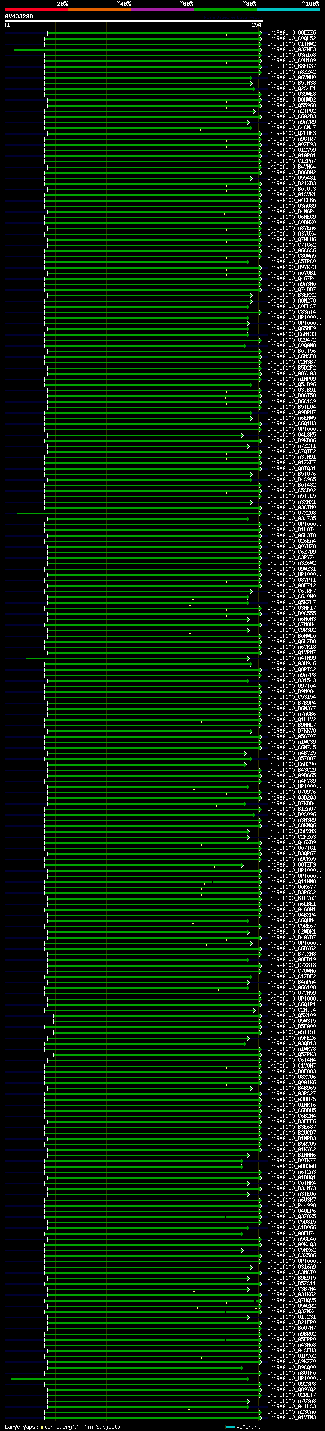Select label UniRef100_Q4BXP4
Image resolution: width=325 pixels, height=1431 pixels.
tap(291, 914)
